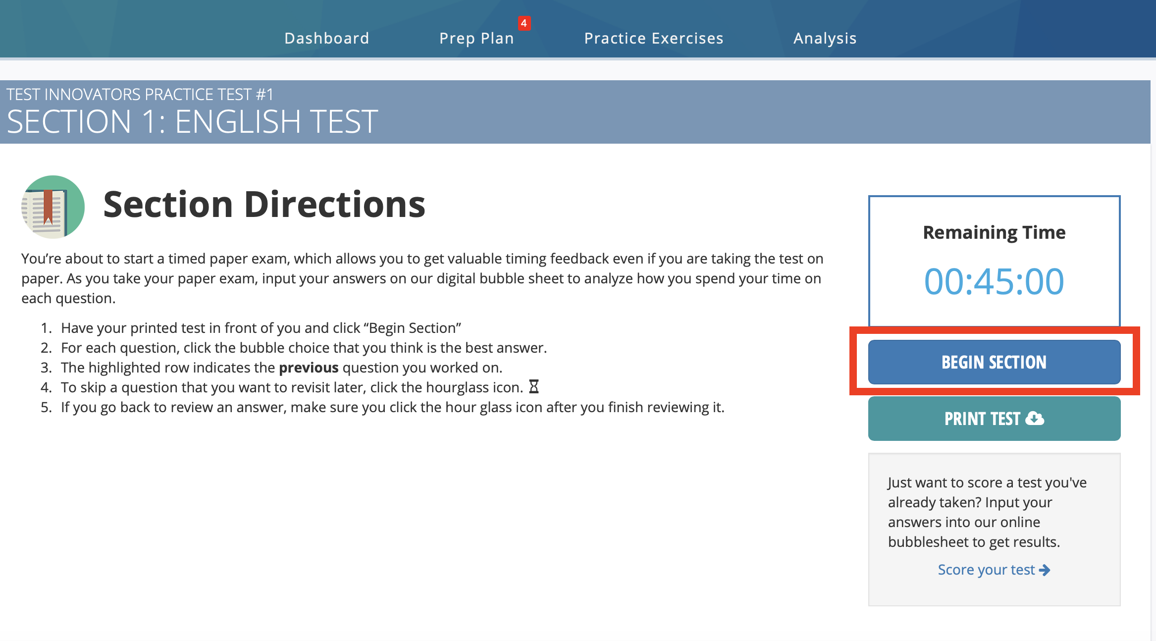Image resolution: width=1156 pixels, height=641 pixels.
Task: Click Test Innovators Practice Test #1 label
Action: [140, 94]
